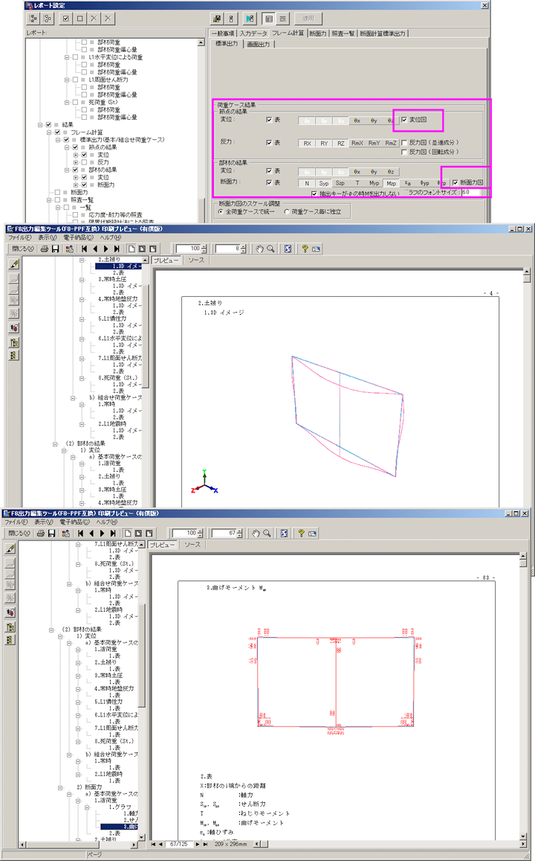Image resolution: width=535 pixels, height=861 pixels.
Task: Click page number field showing 67 in lower preview
Action: coord(224,533)
